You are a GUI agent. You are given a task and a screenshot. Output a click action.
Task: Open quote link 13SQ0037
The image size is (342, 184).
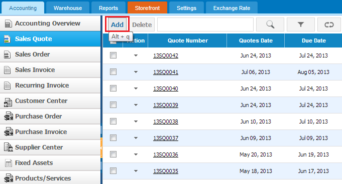coord(166,138)
